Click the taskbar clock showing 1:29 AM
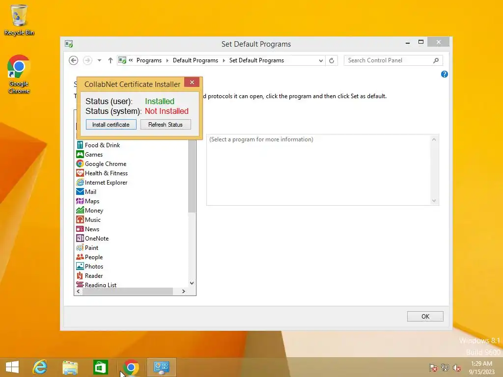This screenshot has height=377, width=503. point(481,368)
